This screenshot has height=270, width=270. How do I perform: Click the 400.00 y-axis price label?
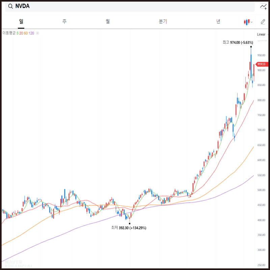261,220
